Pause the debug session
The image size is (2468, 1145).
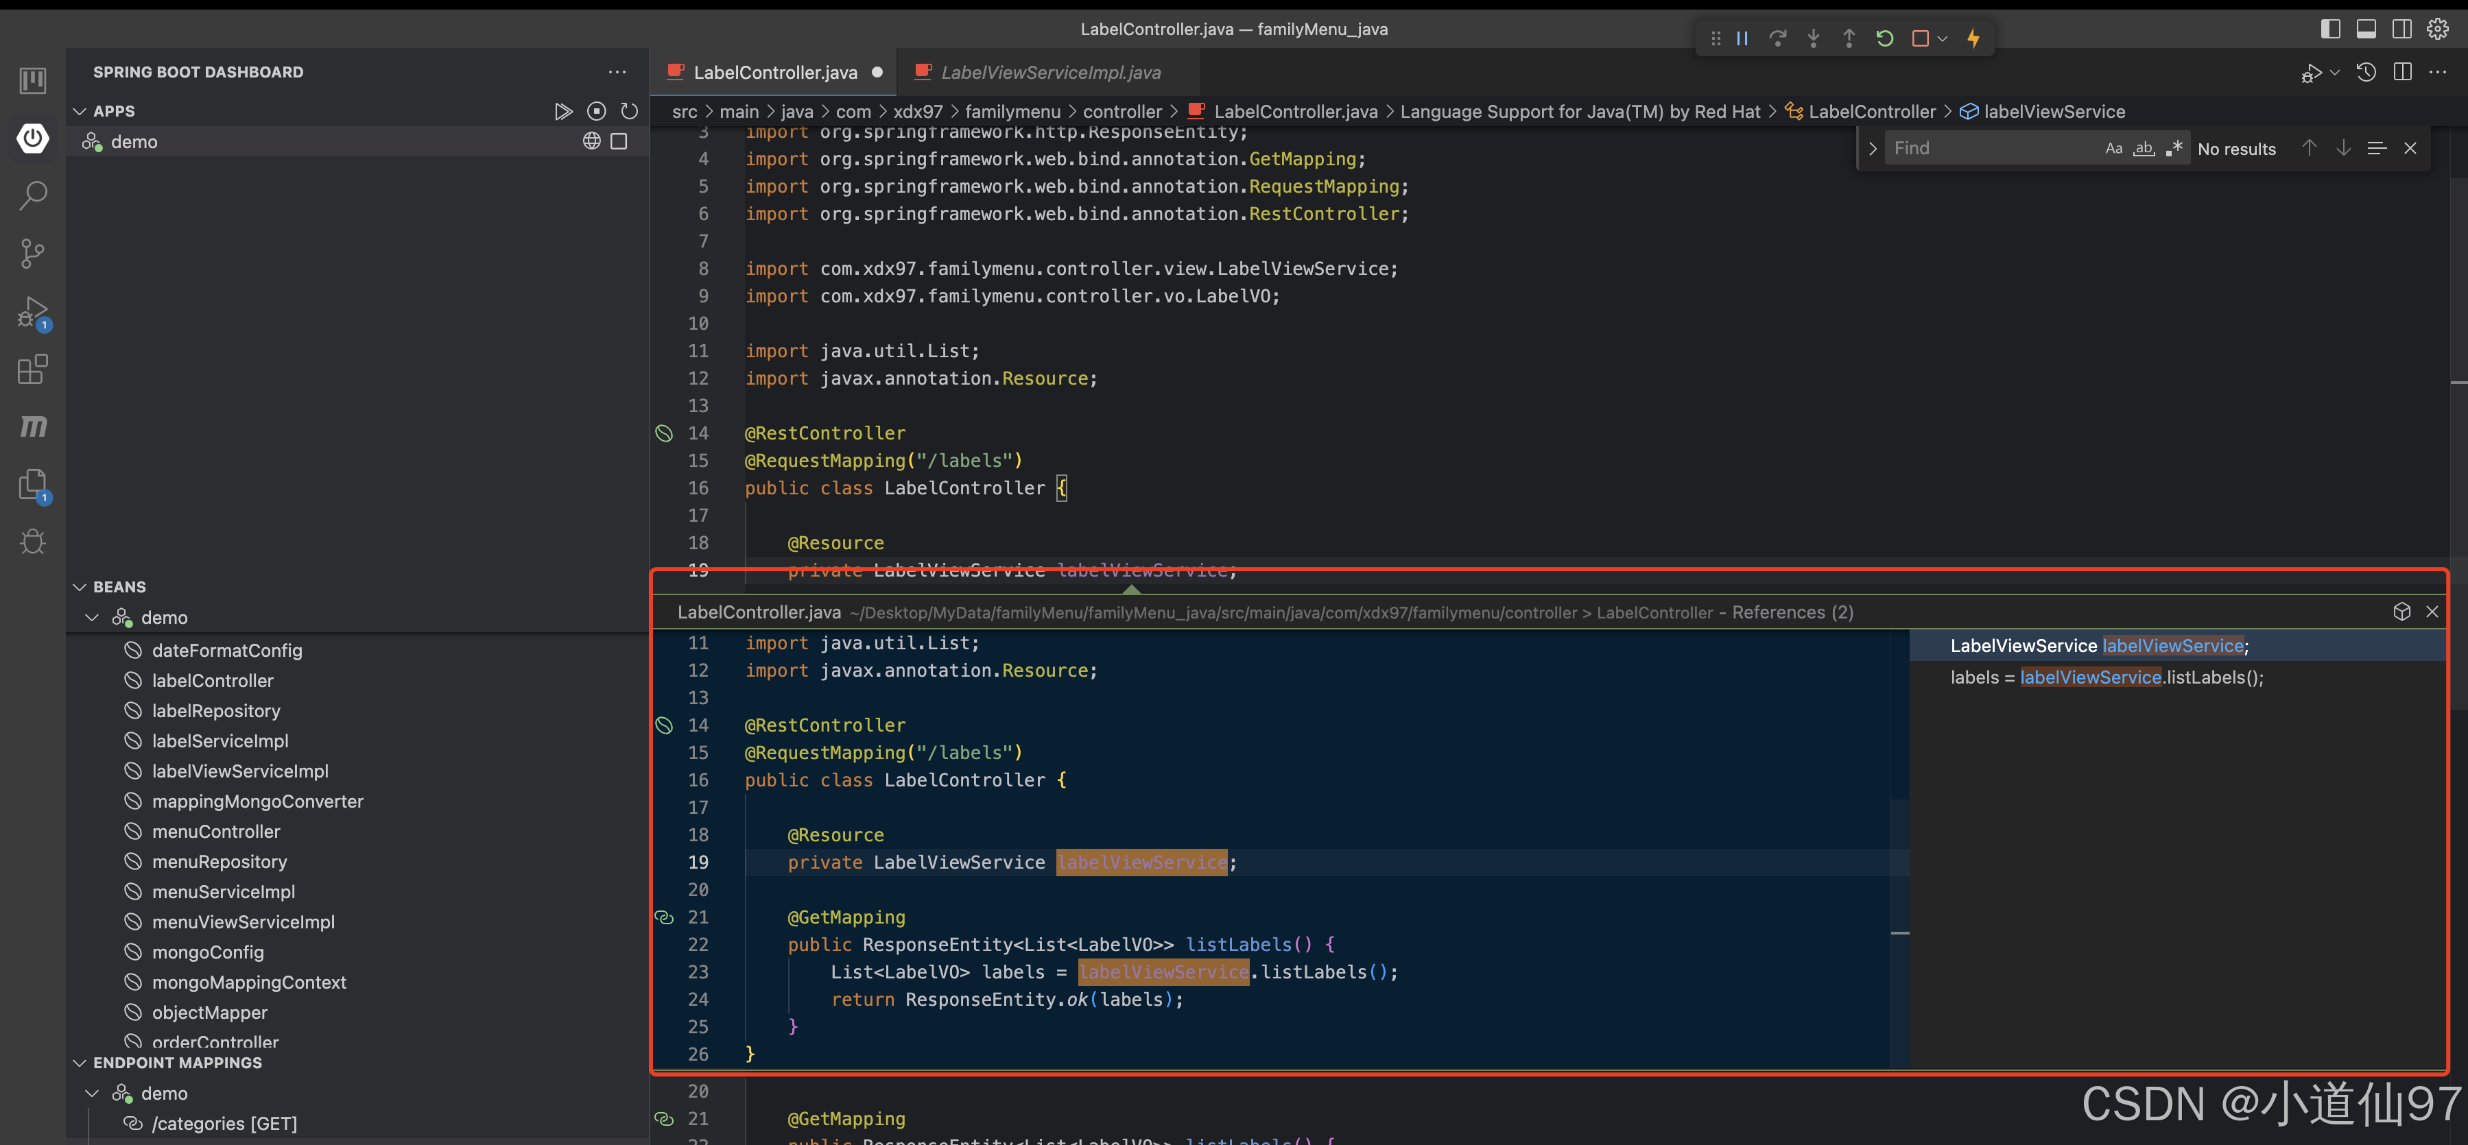point(1742,38)
